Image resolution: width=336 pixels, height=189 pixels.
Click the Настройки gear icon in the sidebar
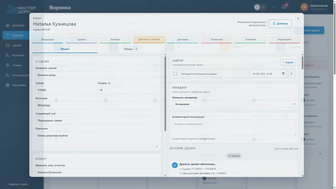click(x=8, y=85)
